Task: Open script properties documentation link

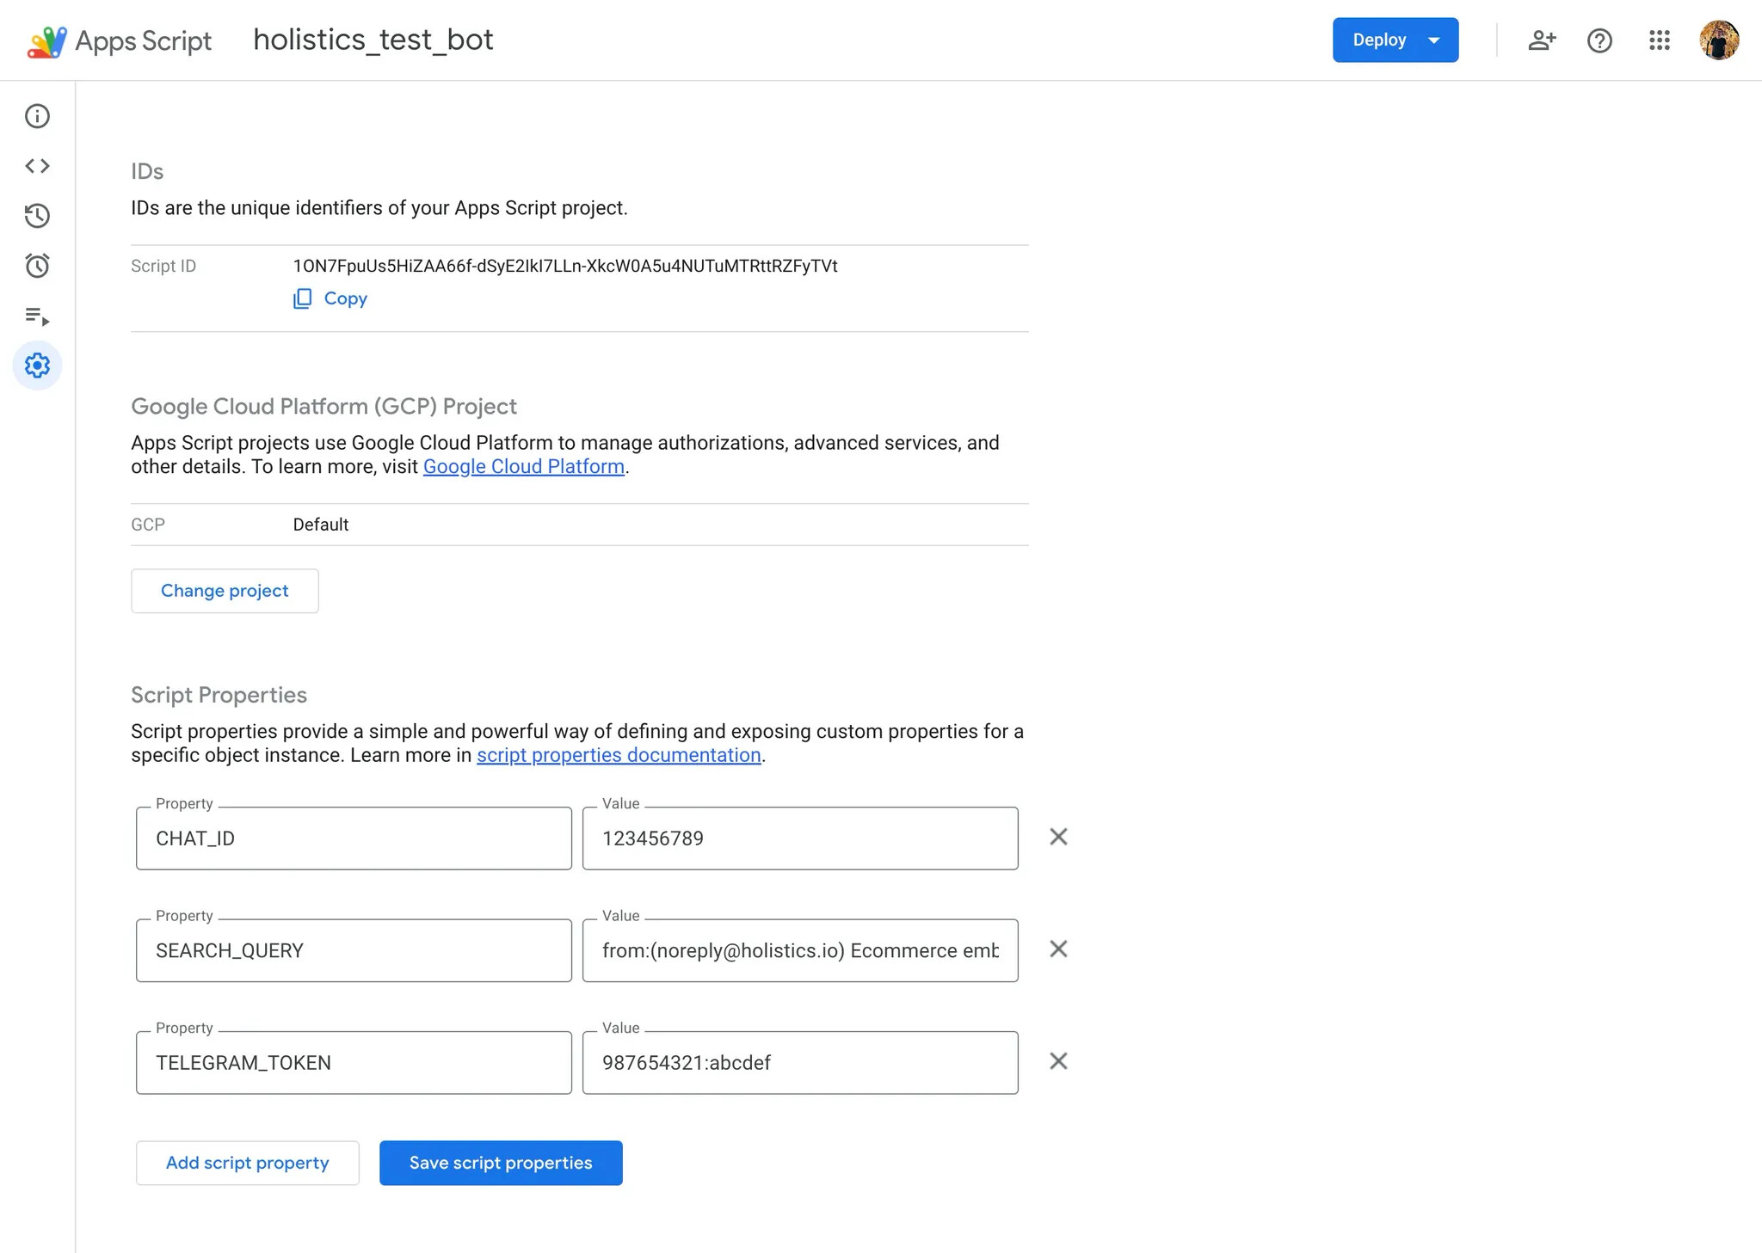Action: click(x=619, y=755)
